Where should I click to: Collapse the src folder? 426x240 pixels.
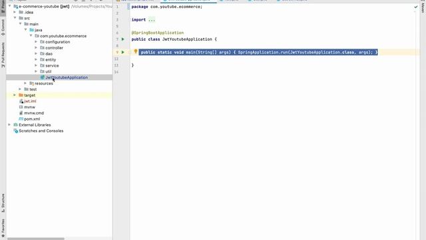pos(15,18)
